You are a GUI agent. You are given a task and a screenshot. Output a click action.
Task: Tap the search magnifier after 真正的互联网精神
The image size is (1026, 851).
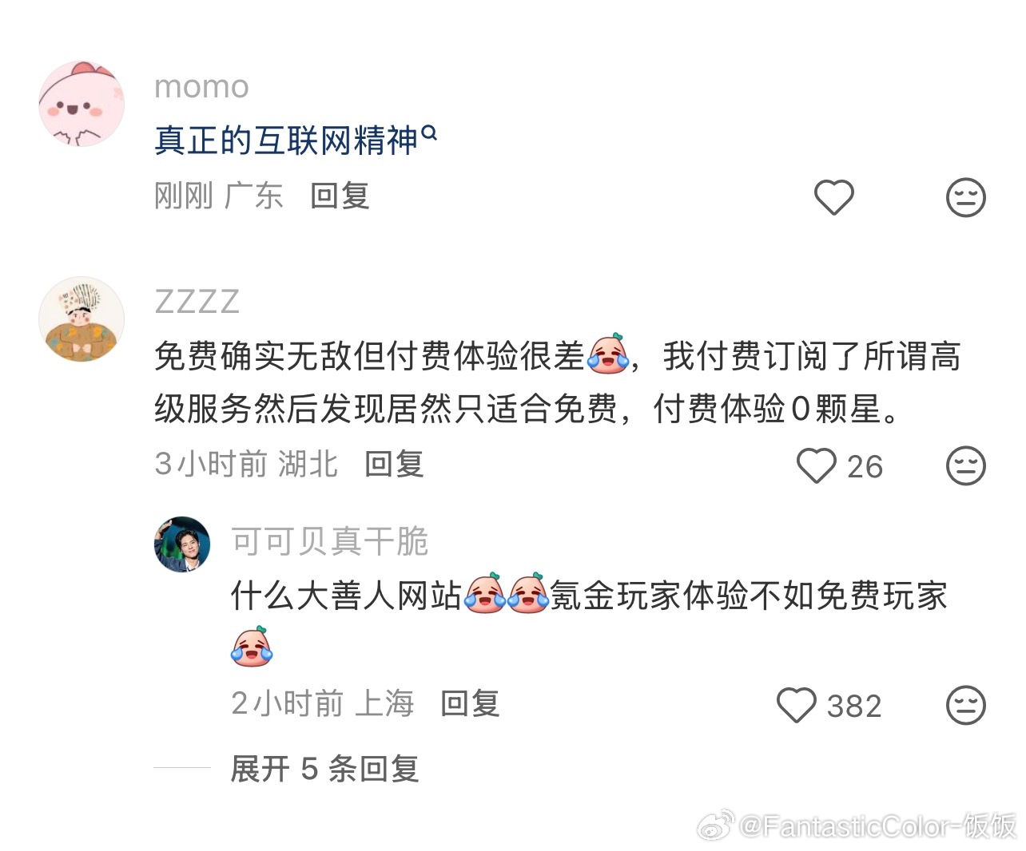[x=429, y=133]
